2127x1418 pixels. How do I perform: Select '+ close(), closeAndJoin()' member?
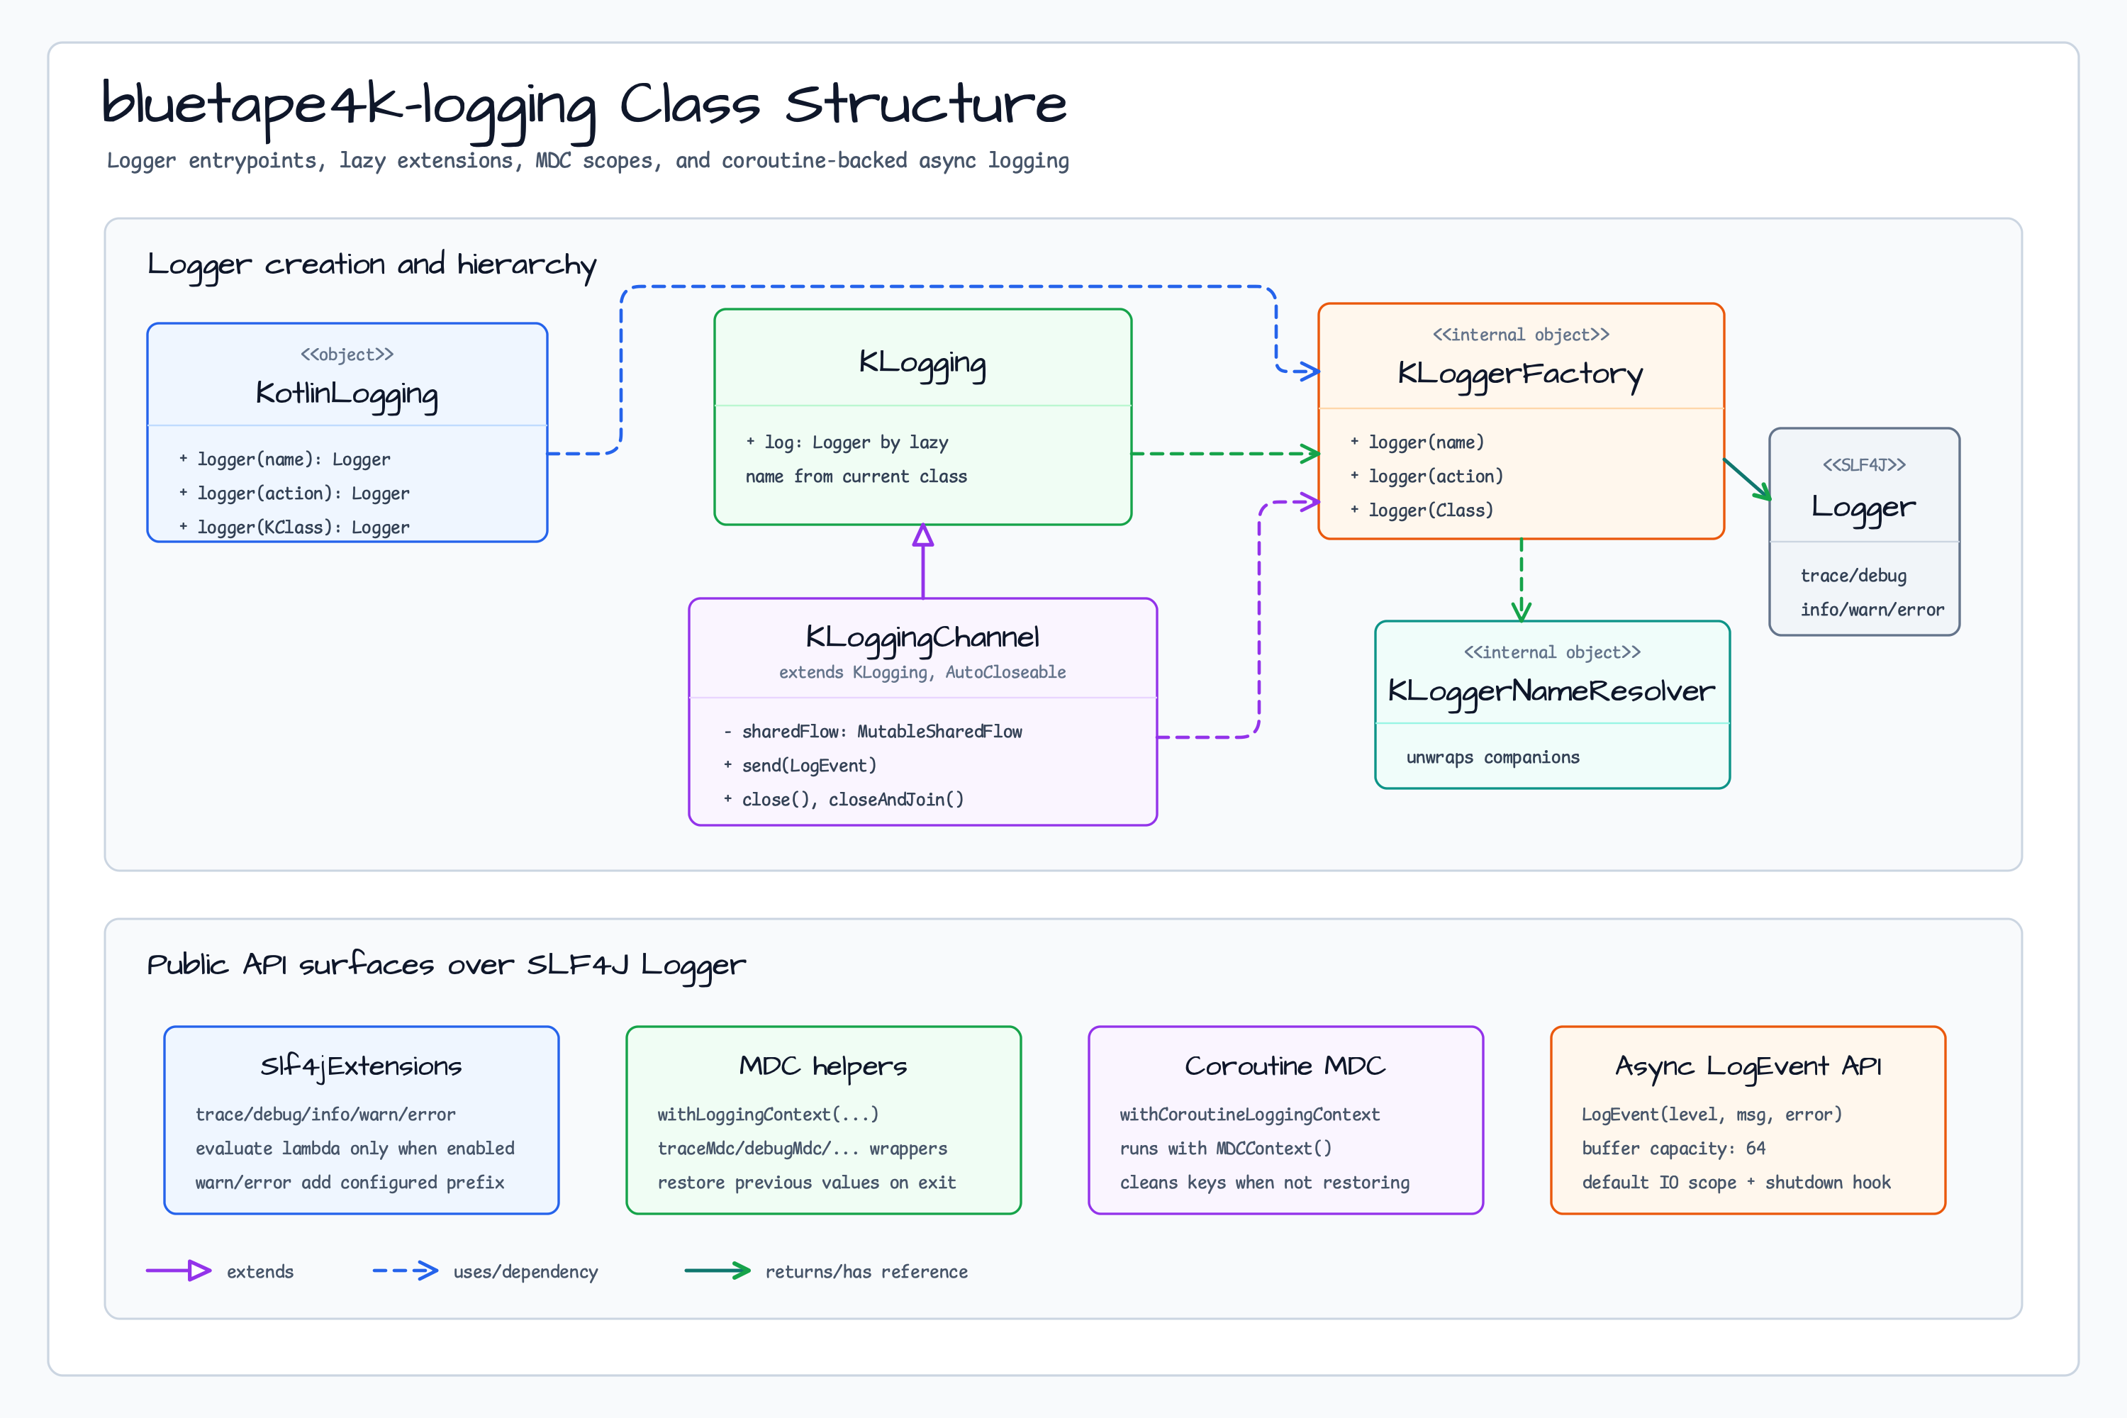tap(844, 800)
